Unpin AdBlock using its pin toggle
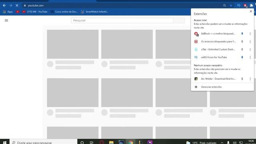Viewport: 256px width, 144px height. pyautogui.click(x=242, y=34)
